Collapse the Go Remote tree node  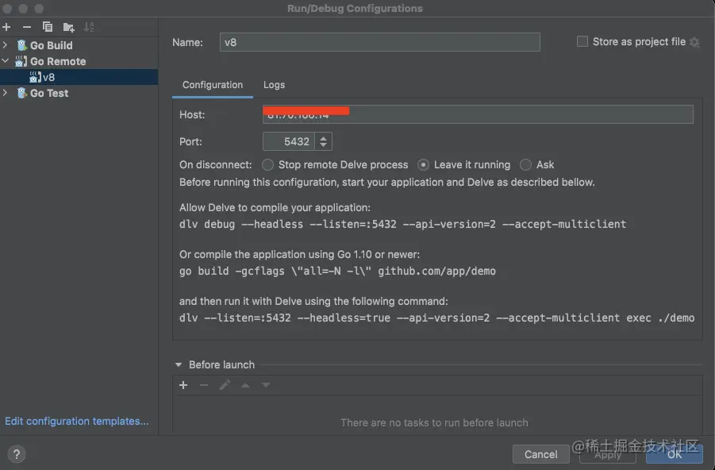pyautogui.click(x=5, y=60)
